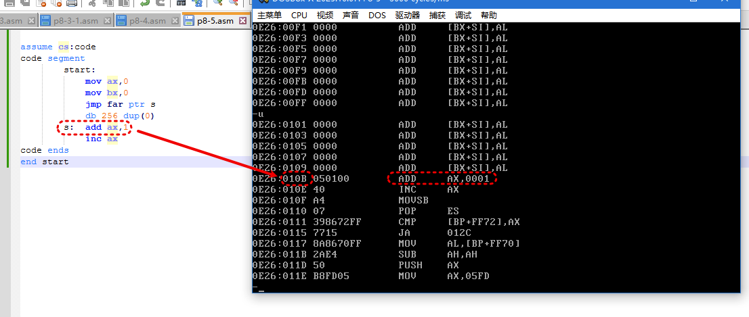Open the 捕获 menu in DOSBox-X

point(437,16)
